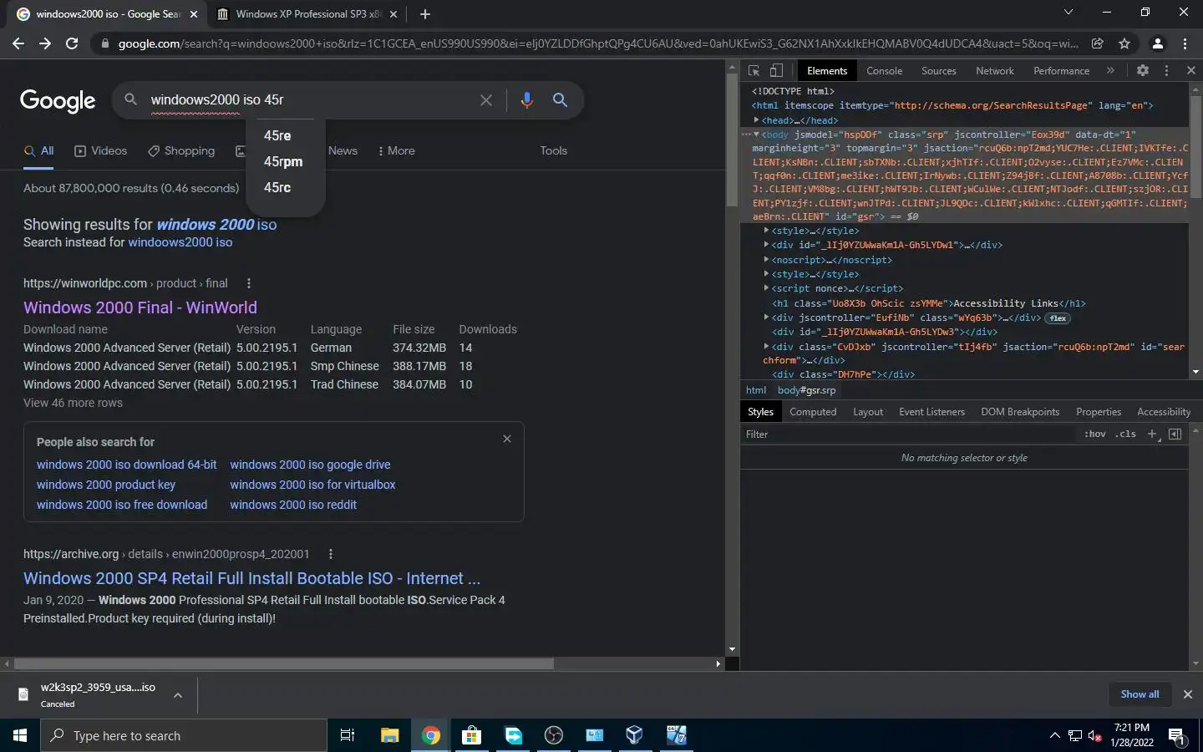1203x752 pixels.
Task: Open the Network tab in DevTools
Action: point(994,71)
